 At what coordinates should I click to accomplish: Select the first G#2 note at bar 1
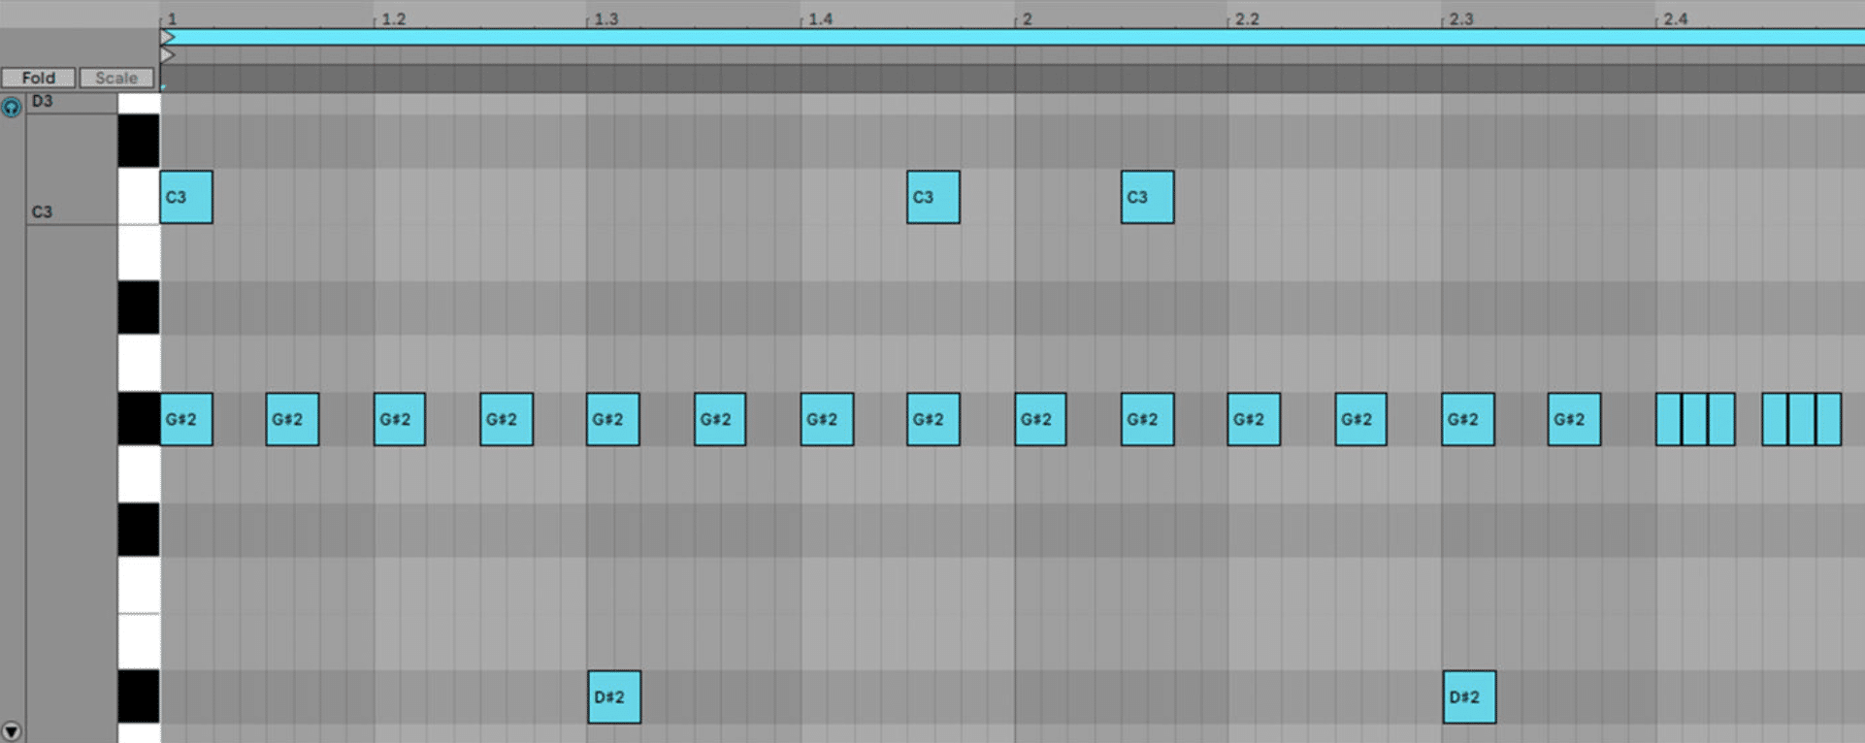[186, 419]
